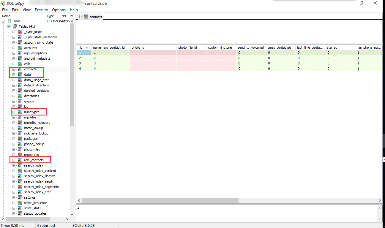Click the table icon beside miprofile
This screenshot has width=385, height=228.
[x=20, y=117]
